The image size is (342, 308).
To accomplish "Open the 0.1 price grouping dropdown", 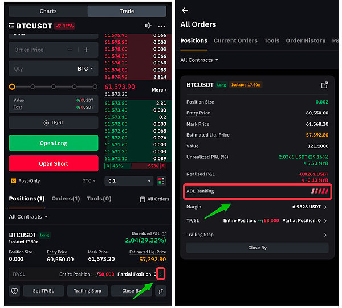I will point(129,181).
